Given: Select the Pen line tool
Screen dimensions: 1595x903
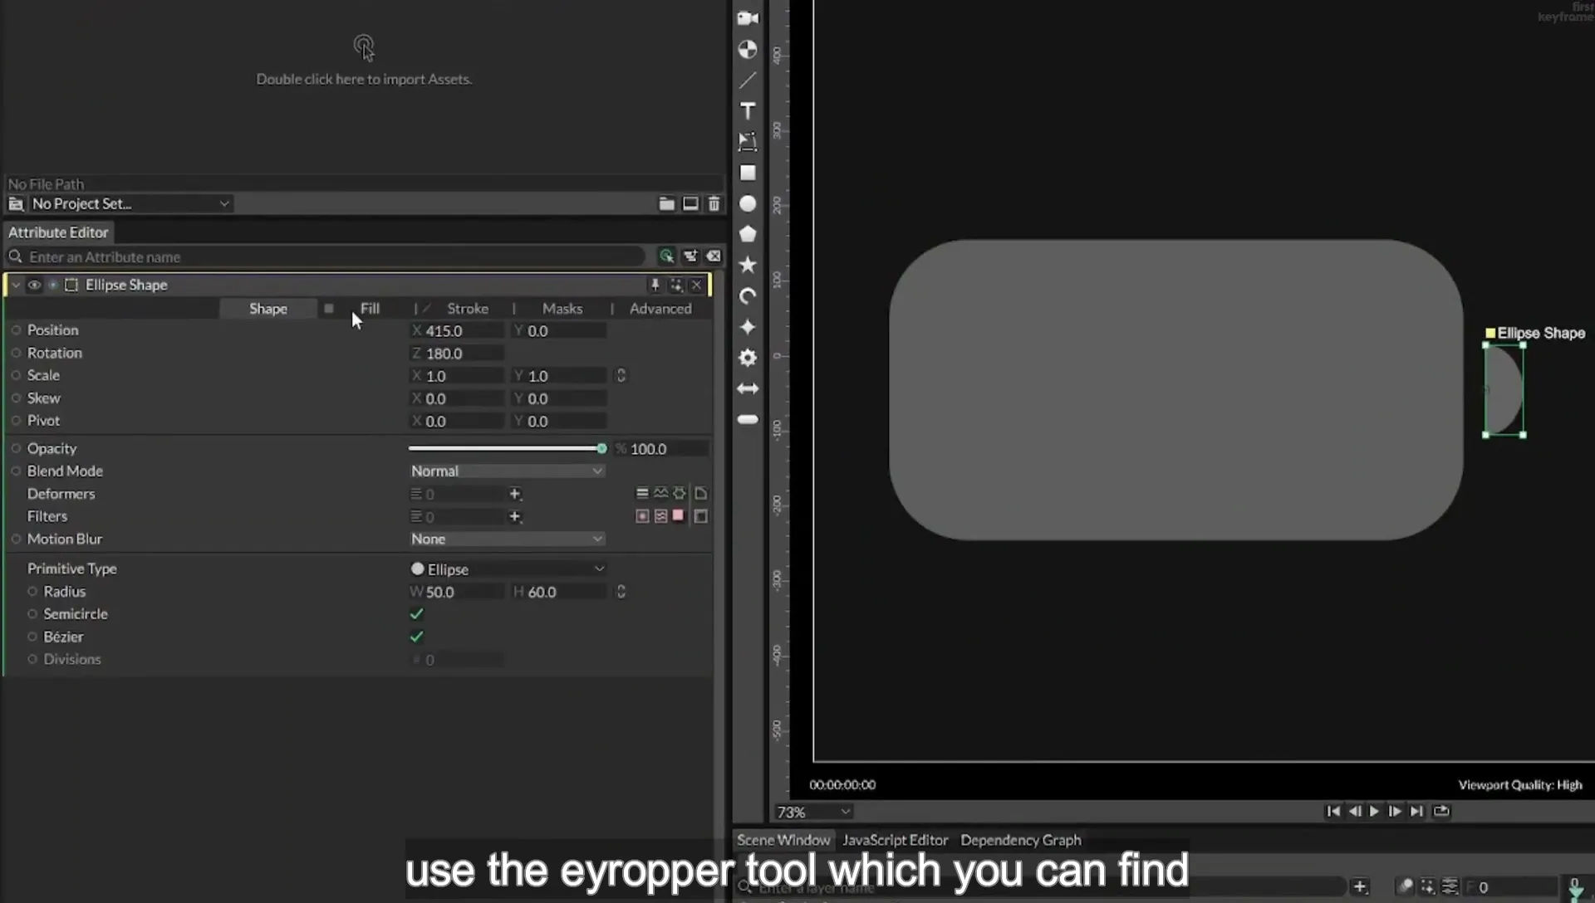Looking at the screenshot, I should pyautogui.click(x=748, y=81).
